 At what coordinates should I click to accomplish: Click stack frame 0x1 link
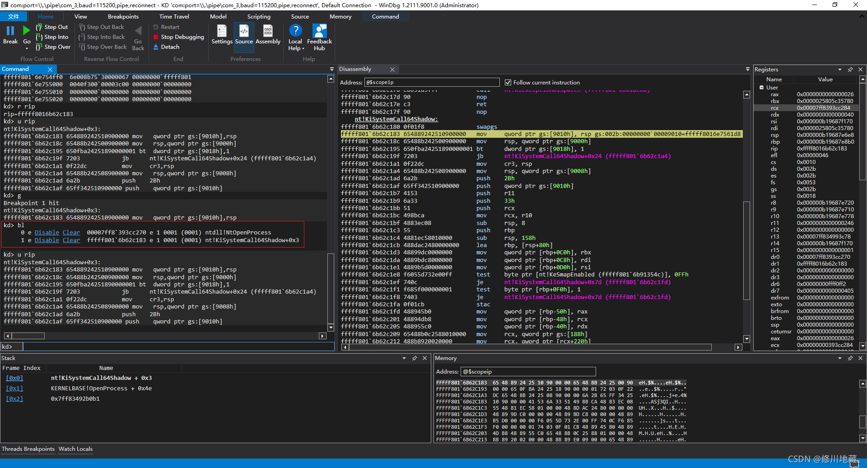click(x=14, y=388)
